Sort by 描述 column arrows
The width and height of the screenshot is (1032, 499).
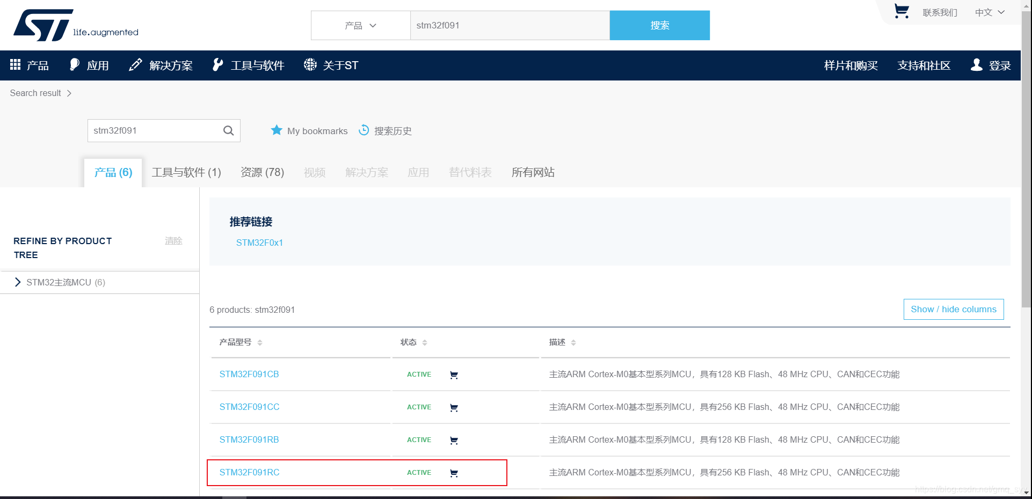(573, 342)
